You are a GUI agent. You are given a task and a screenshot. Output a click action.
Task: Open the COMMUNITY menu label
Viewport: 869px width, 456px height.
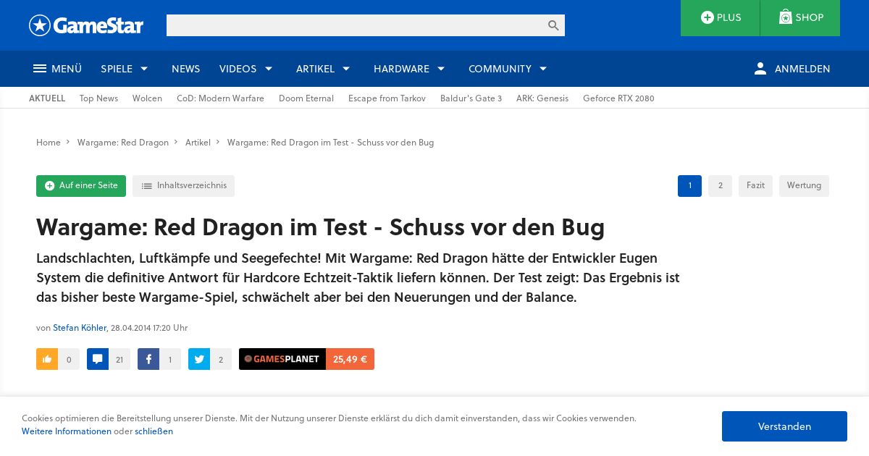point(500,69)
